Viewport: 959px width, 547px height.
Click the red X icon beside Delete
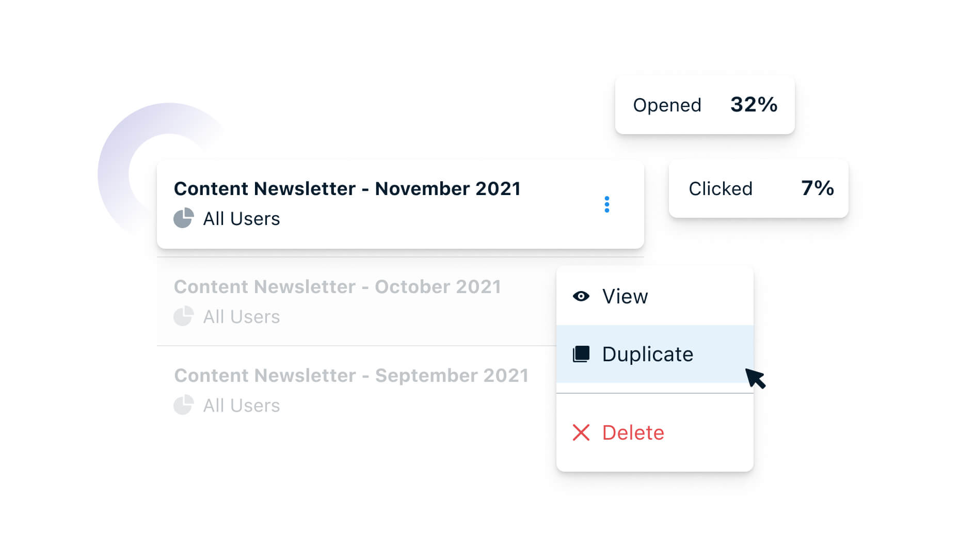[581, 432]
